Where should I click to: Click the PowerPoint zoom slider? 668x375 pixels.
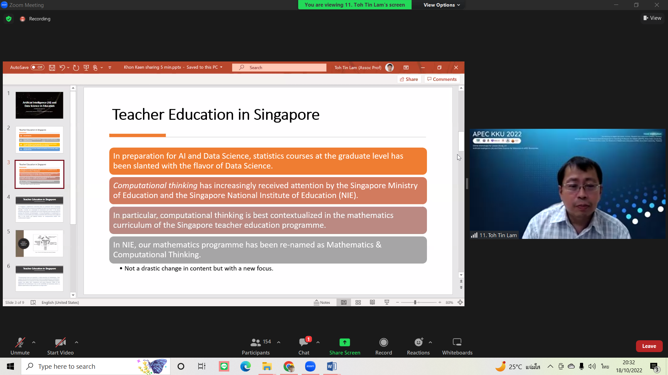coord(415,302)
